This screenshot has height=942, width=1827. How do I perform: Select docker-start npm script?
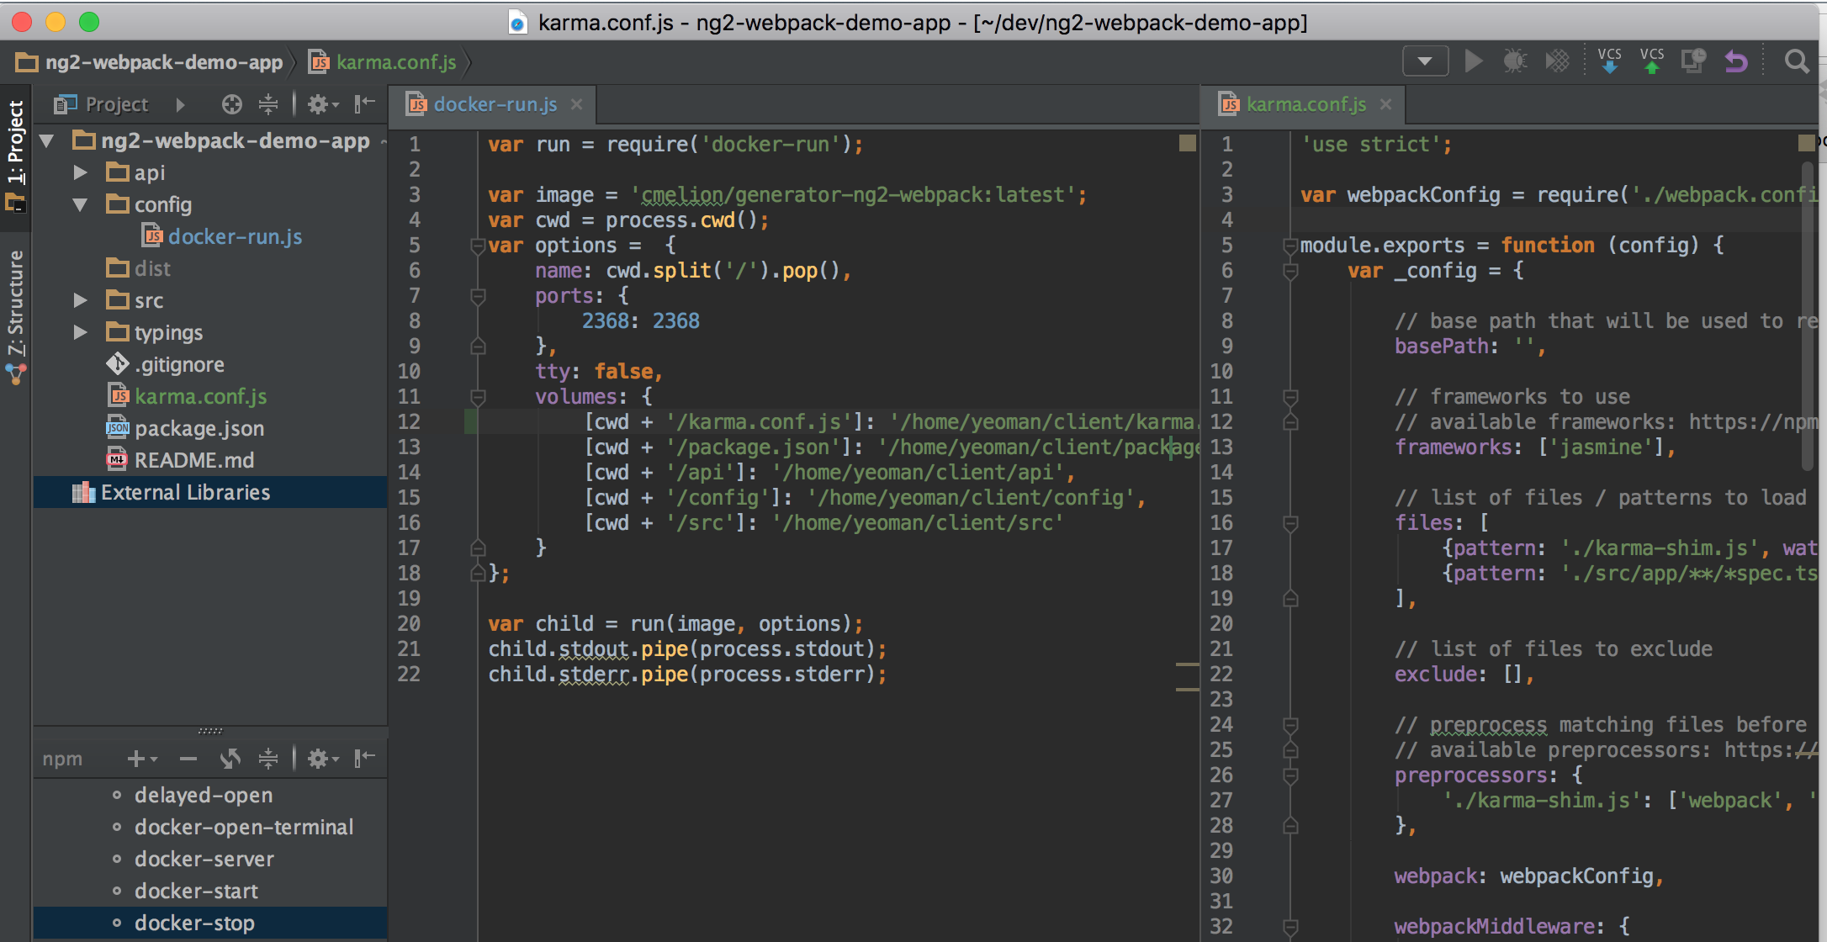coord(196,891)
